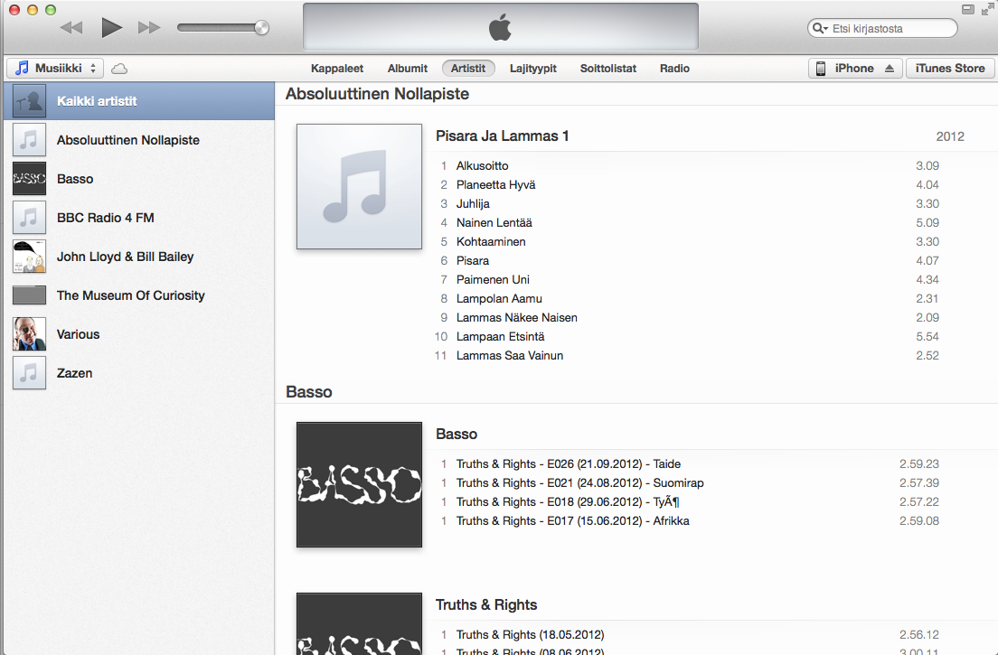Viewport: 998px width, 655px height.
Task: Select Kaikki artistit in the sidebar
Action: click(x=139, y=101)
